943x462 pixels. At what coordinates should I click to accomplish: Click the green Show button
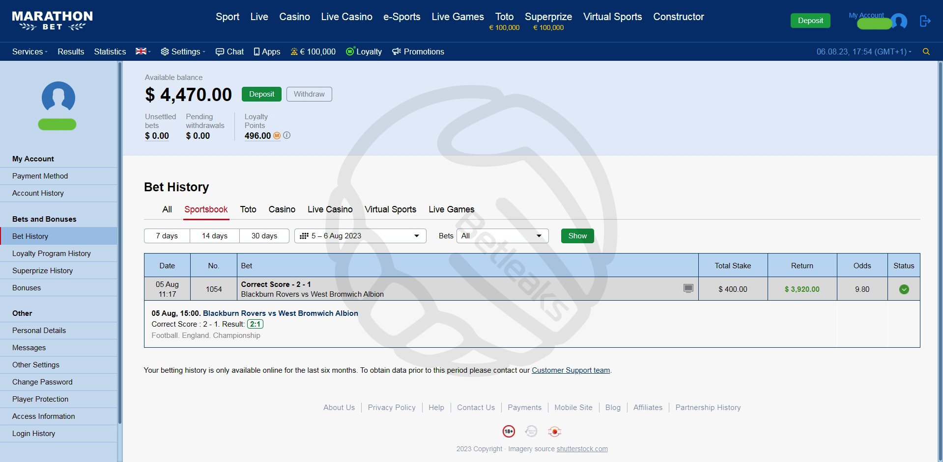pos(577,236)
